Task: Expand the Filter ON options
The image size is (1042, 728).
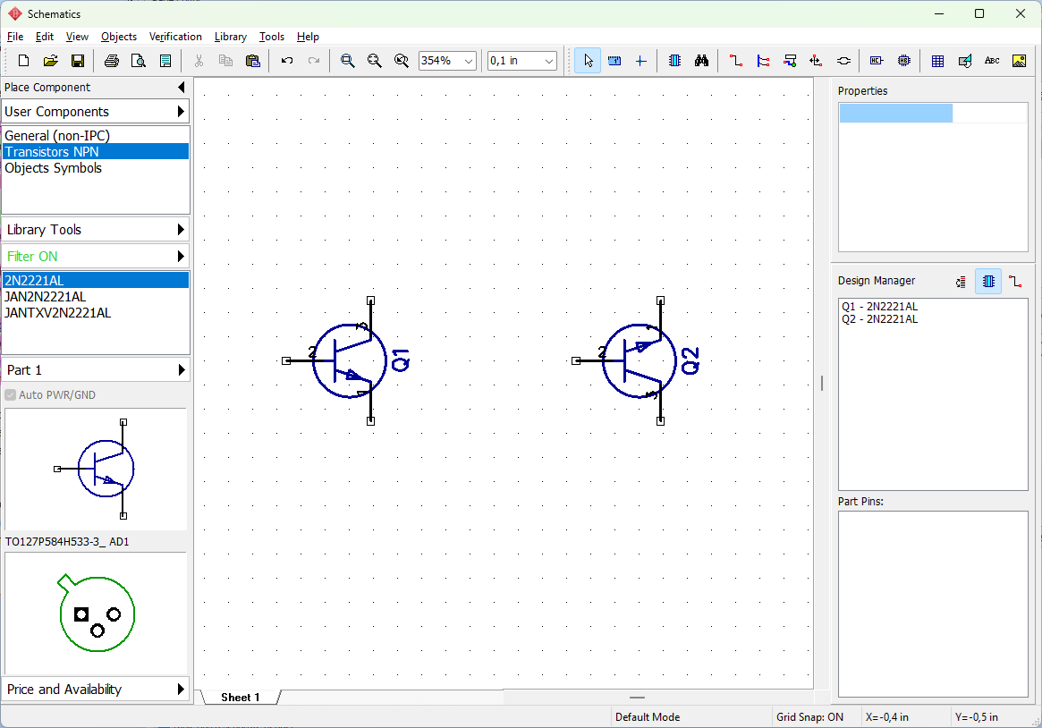Action: [96, 257]
